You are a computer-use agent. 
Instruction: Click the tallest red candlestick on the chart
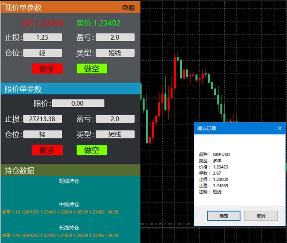point(175,72)
